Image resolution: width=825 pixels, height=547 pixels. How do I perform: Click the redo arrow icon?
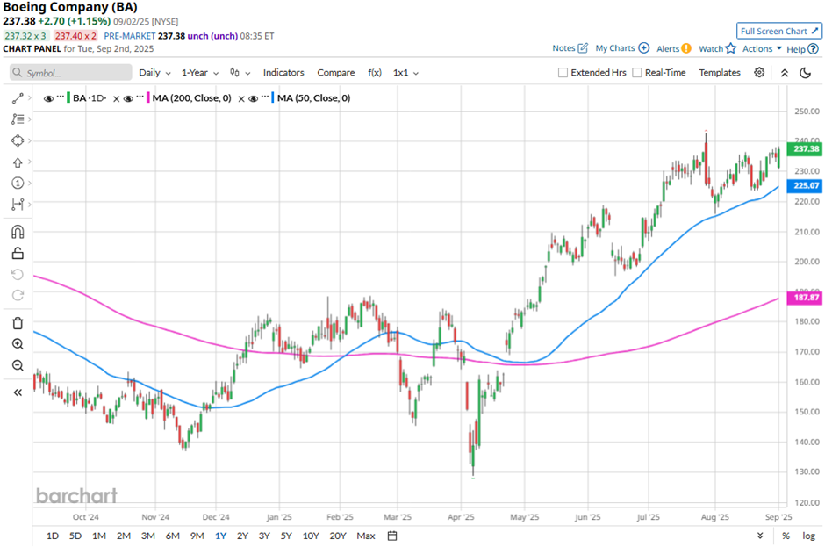[18, 295]
